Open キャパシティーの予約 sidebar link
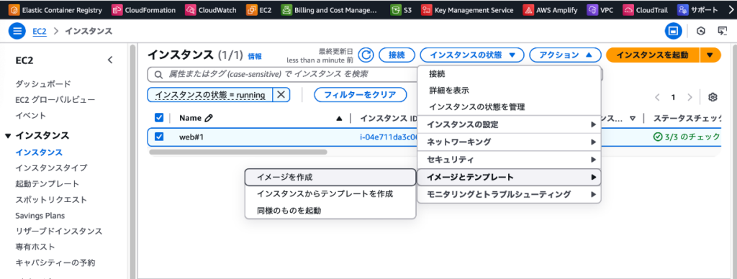 [55, 262]
